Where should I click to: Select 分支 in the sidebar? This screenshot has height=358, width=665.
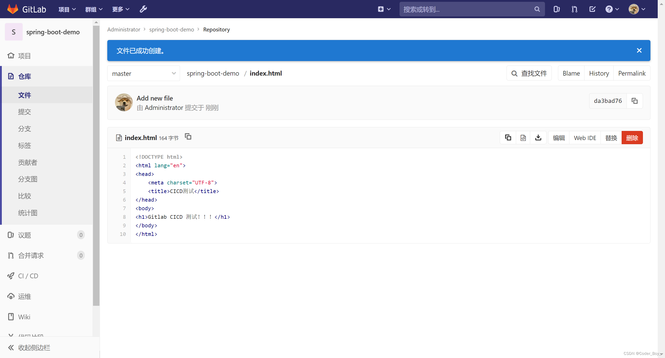click(47, 129)
